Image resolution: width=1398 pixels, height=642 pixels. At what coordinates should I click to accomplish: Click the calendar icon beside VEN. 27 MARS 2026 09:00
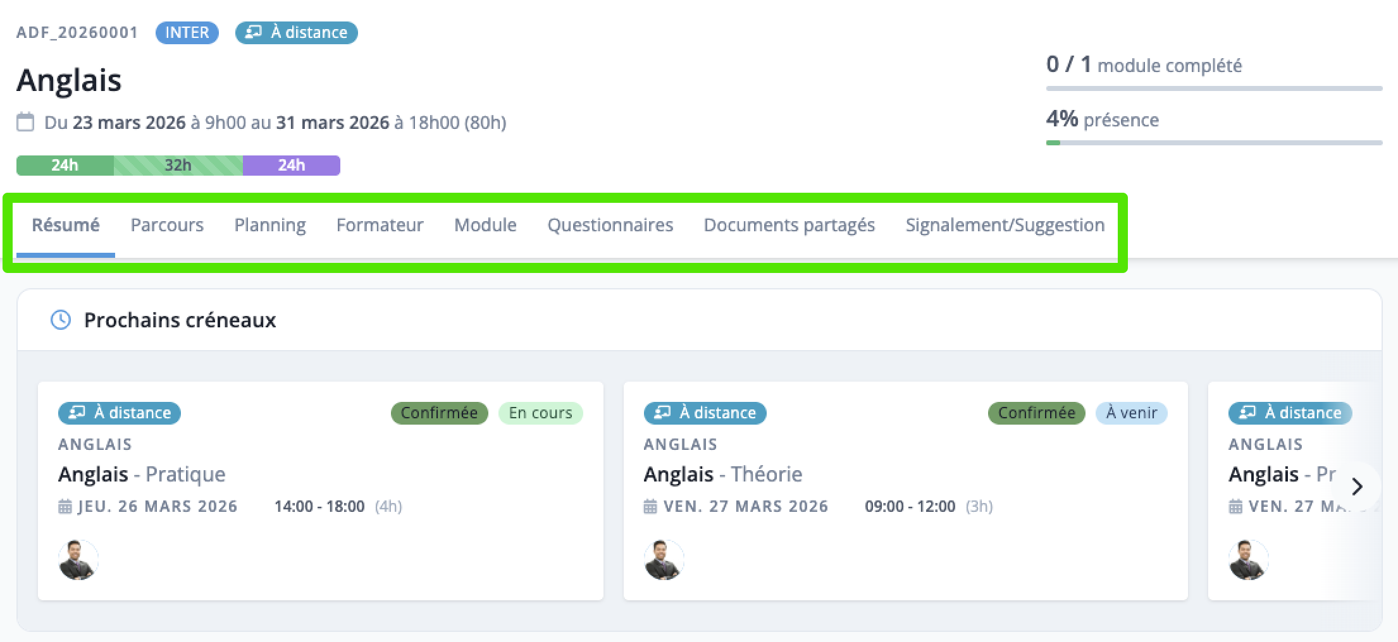[650, 506]
